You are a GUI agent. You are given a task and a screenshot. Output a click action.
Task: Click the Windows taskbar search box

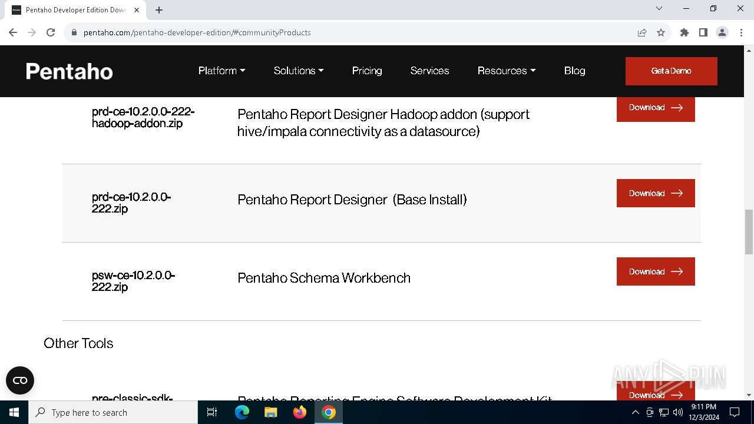coord(113,412)
